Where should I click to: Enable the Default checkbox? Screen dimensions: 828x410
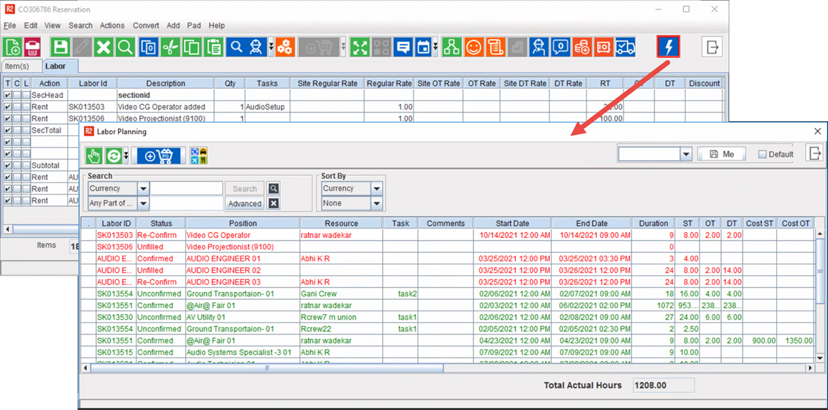tap(762, 155)
